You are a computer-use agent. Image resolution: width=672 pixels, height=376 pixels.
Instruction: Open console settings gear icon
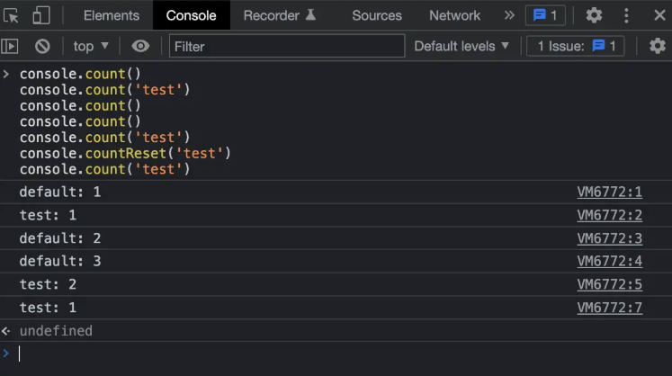click(x=657, y=46)
